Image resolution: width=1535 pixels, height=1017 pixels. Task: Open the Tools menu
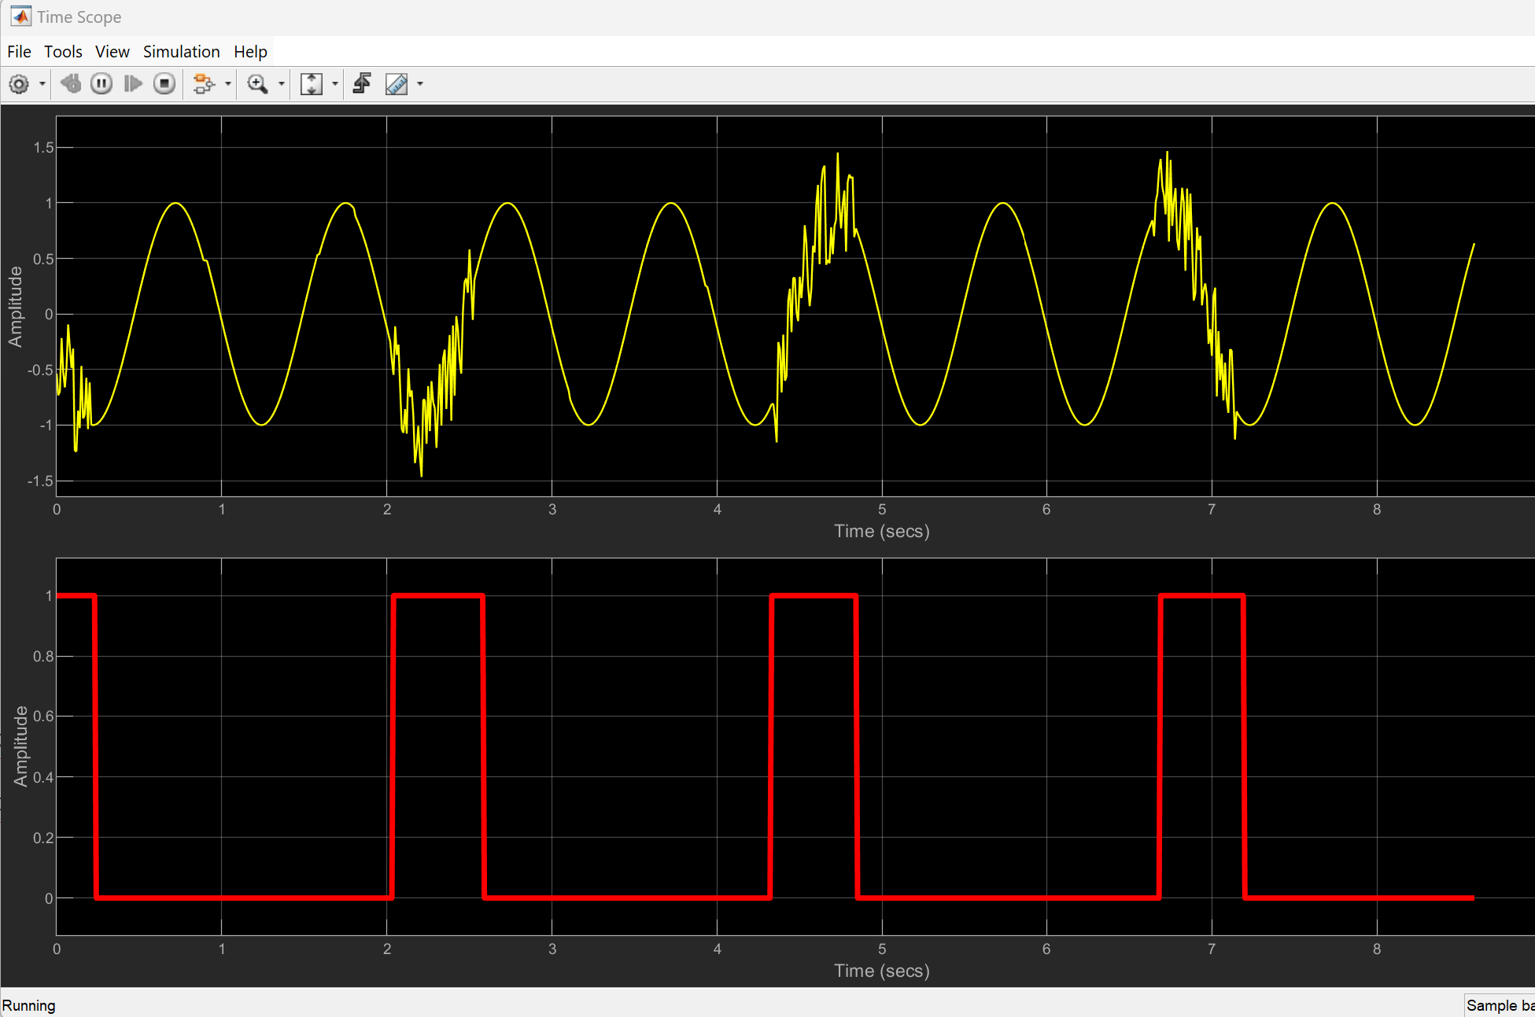pyautogui.click(x=63, y=51)
